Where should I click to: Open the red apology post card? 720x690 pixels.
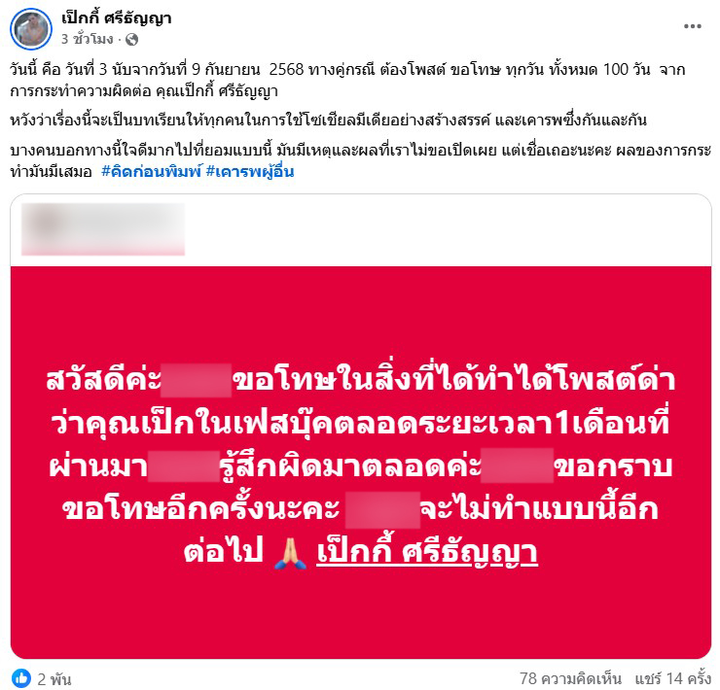[361, 463]
